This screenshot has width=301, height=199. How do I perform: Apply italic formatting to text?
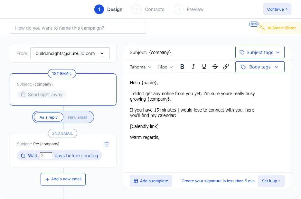click(193, 67)
